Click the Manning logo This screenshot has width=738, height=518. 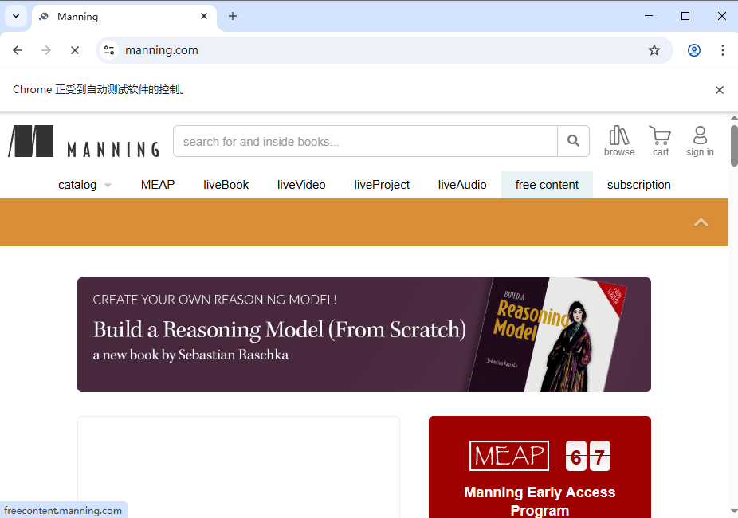[x=84, y=141]
